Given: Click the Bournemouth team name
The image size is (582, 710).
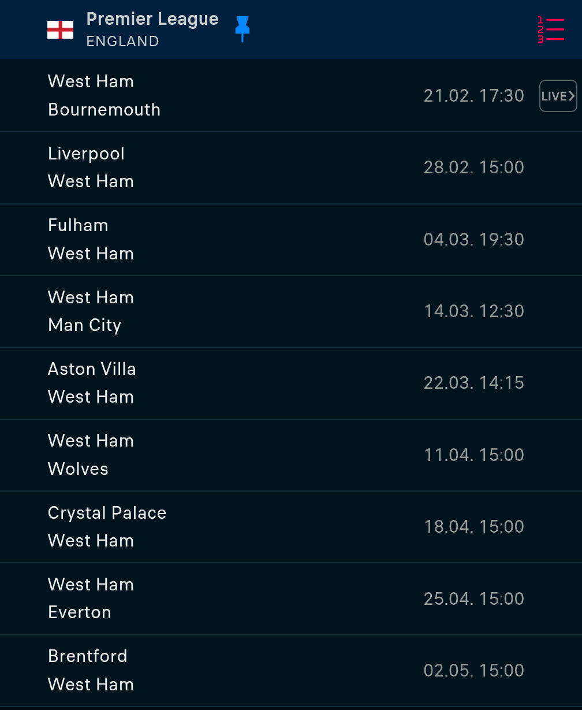Looking at the screenshot, I should 105,110.
